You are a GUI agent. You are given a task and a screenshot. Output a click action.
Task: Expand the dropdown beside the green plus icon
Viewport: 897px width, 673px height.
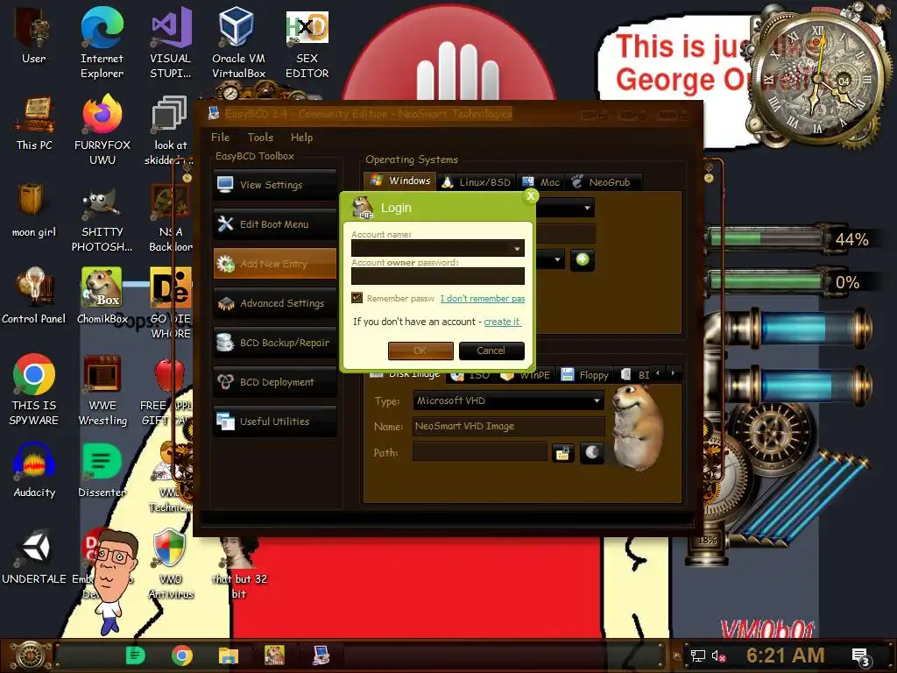tap(557, 259)
